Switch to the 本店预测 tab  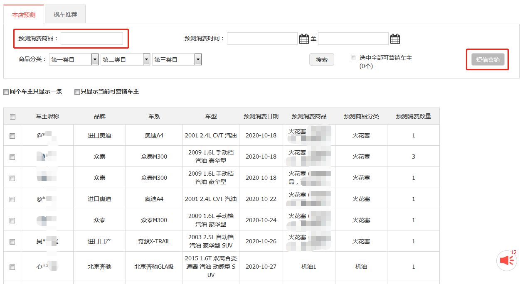tap(24, 15)
